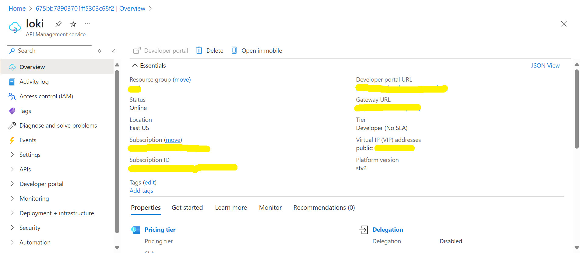Screen dimensions: 580x253
Task: Click the purple Tags icon
Action: (x=12, y=111)
